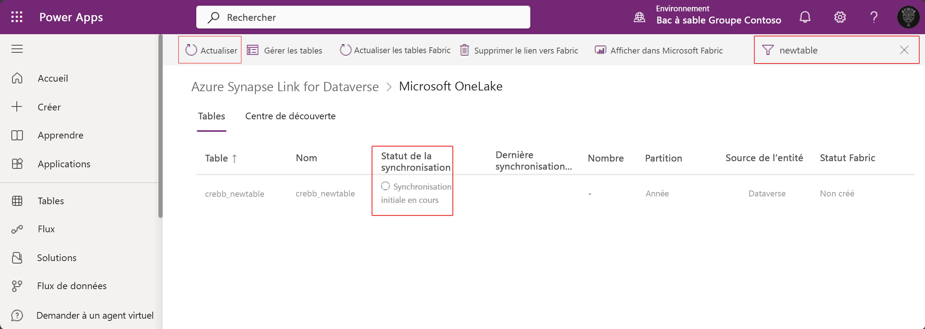
Task: Click the Flux icon
Action: pos(17,229)
